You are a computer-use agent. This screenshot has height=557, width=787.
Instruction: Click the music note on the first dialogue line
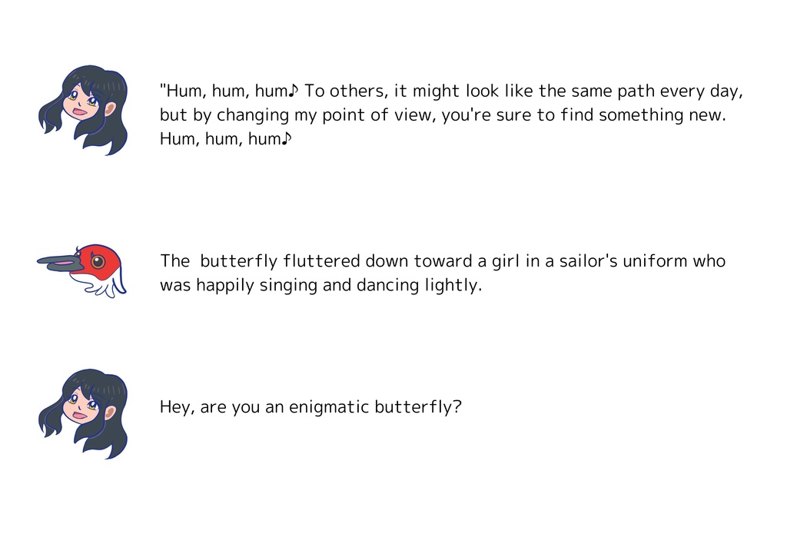(294, 91)
